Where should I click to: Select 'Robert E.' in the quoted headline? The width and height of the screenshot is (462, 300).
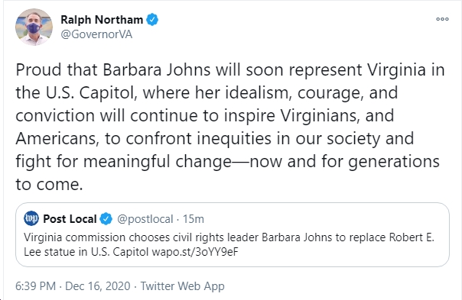click(x=412, y=237)
